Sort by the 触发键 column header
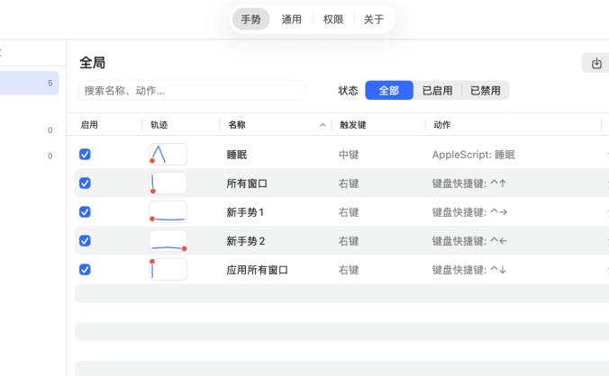 (352, 125)
